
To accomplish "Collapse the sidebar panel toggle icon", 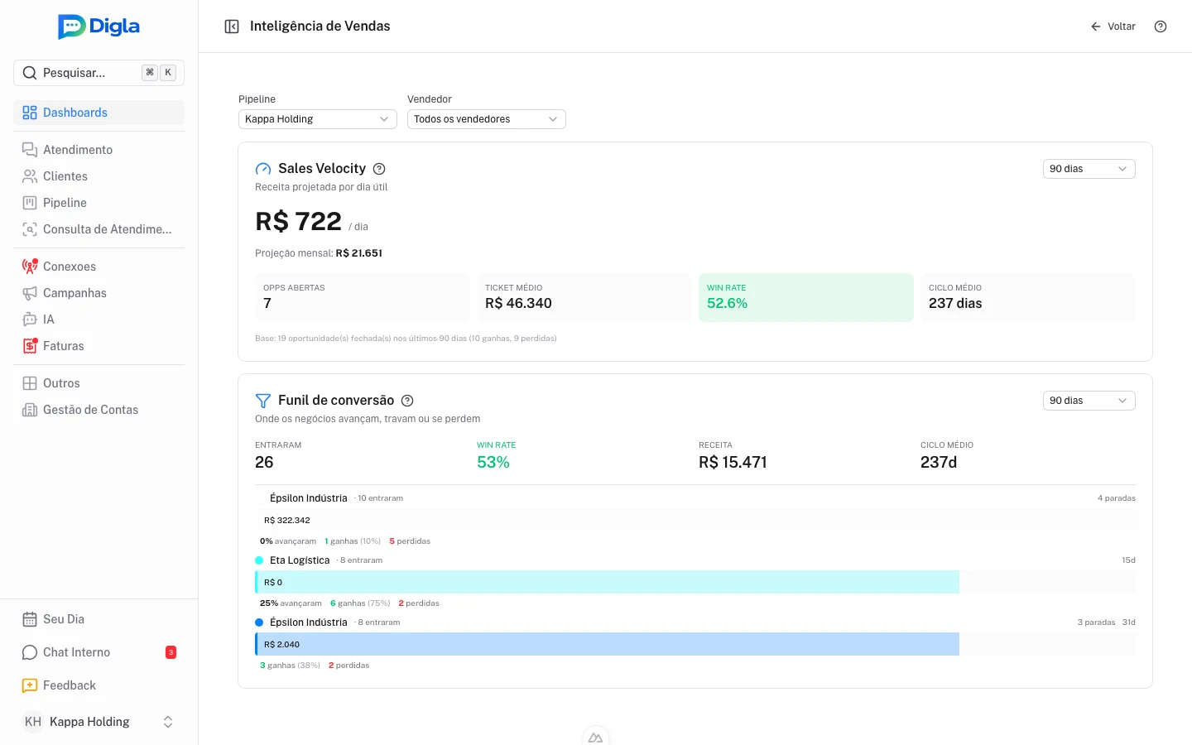I will click(232, 26).
